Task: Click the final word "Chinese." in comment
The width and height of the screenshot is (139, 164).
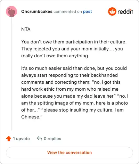Action: (x=32, y=117)
